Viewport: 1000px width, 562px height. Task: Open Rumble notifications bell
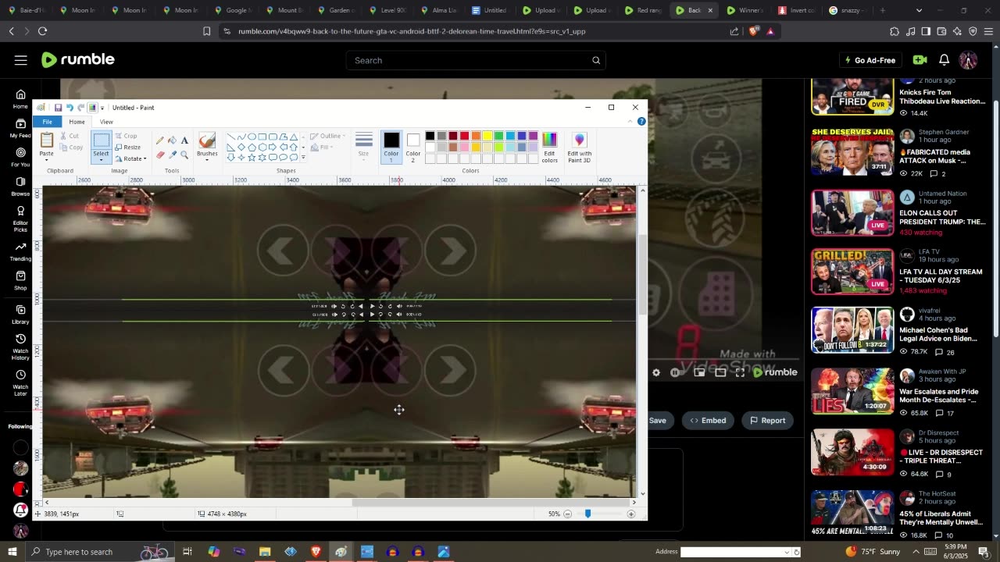[944, 60]
